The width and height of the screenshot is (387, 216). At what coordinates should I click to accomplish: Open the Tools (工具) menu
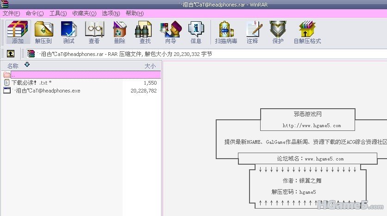[x=58, y=13]
